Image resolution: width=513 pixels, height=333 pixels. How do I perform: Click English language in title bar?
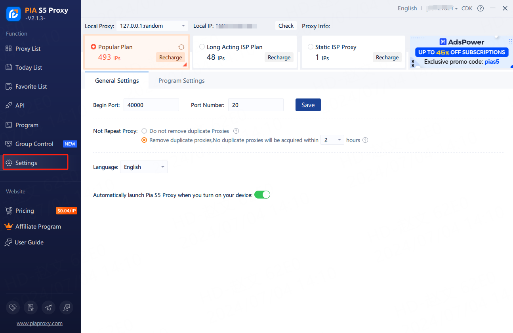[407, 8]
